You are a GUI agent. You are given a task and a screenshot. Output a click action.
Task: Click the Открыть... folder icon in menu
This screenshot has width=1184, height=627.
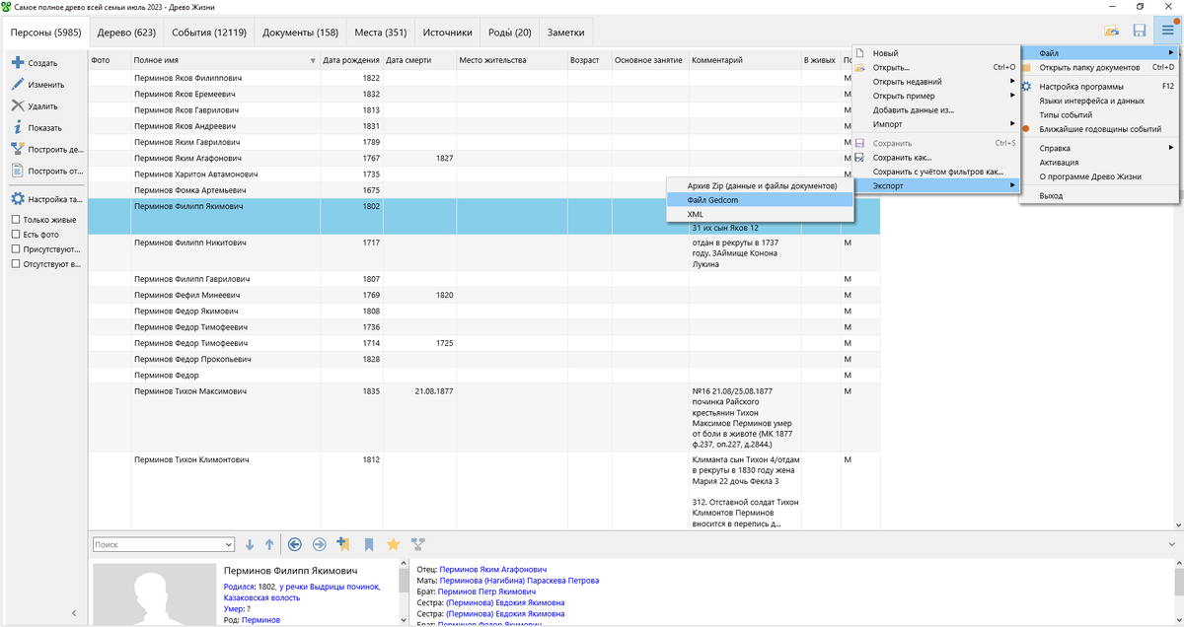coord(859,68)
